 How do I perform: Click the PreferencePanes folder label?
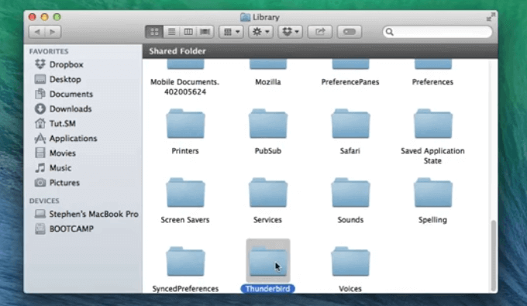pyautogui.click(x=350, y=82)
